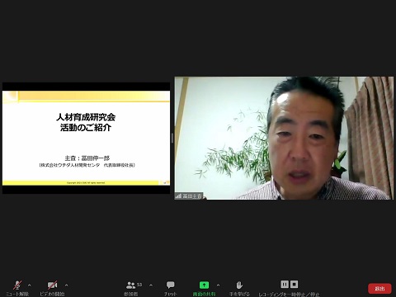Select the shared presentation slide view
Image resolution: width=396 pixels, height=297 pixels.
click(86, 138)
